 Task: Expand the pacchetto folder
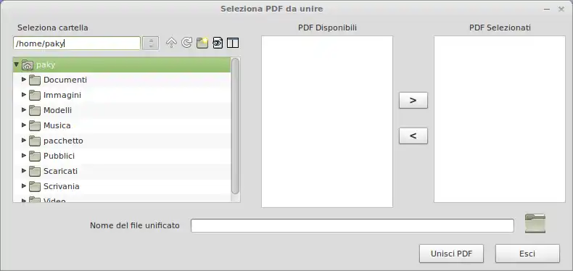click(x=24, y=141)
